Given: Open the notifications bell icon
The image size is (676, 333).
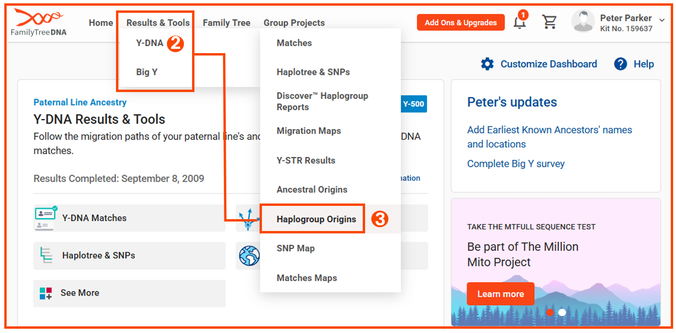Looking at the screenshot, I should click(520, 21).
